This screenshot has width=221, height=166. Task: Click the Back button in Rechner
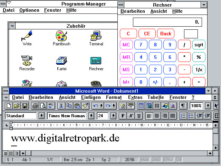click(x=166, y=34)
